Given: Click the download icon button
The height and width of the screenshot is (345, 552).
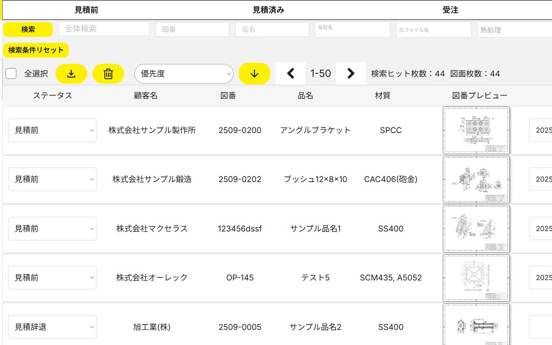Looking at the screenshot, I should (71, 74).
